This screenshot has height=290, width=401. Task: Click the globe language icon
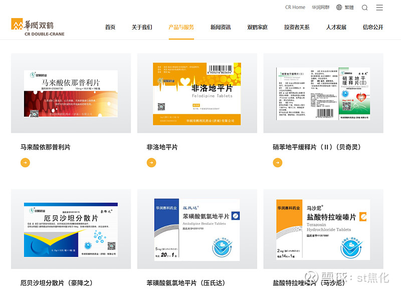pos(339,8)
